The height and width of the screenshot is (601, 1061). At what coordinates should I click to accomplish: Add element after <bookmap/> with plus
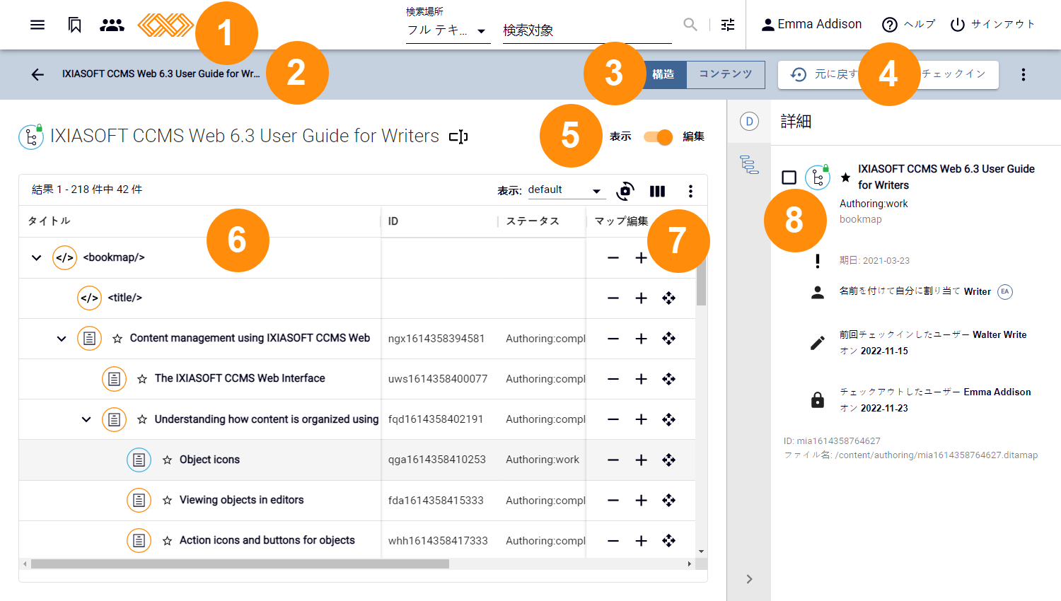pyautogui.click(x=641, y=258)
